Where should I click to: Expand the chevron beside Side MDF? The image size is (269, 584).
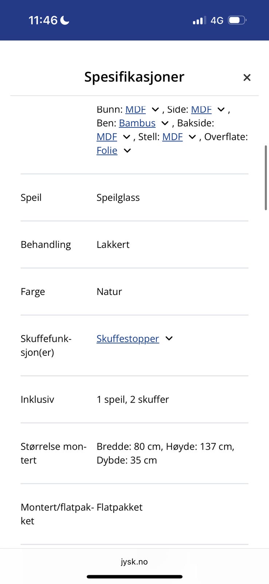click(x=221, y=109)
